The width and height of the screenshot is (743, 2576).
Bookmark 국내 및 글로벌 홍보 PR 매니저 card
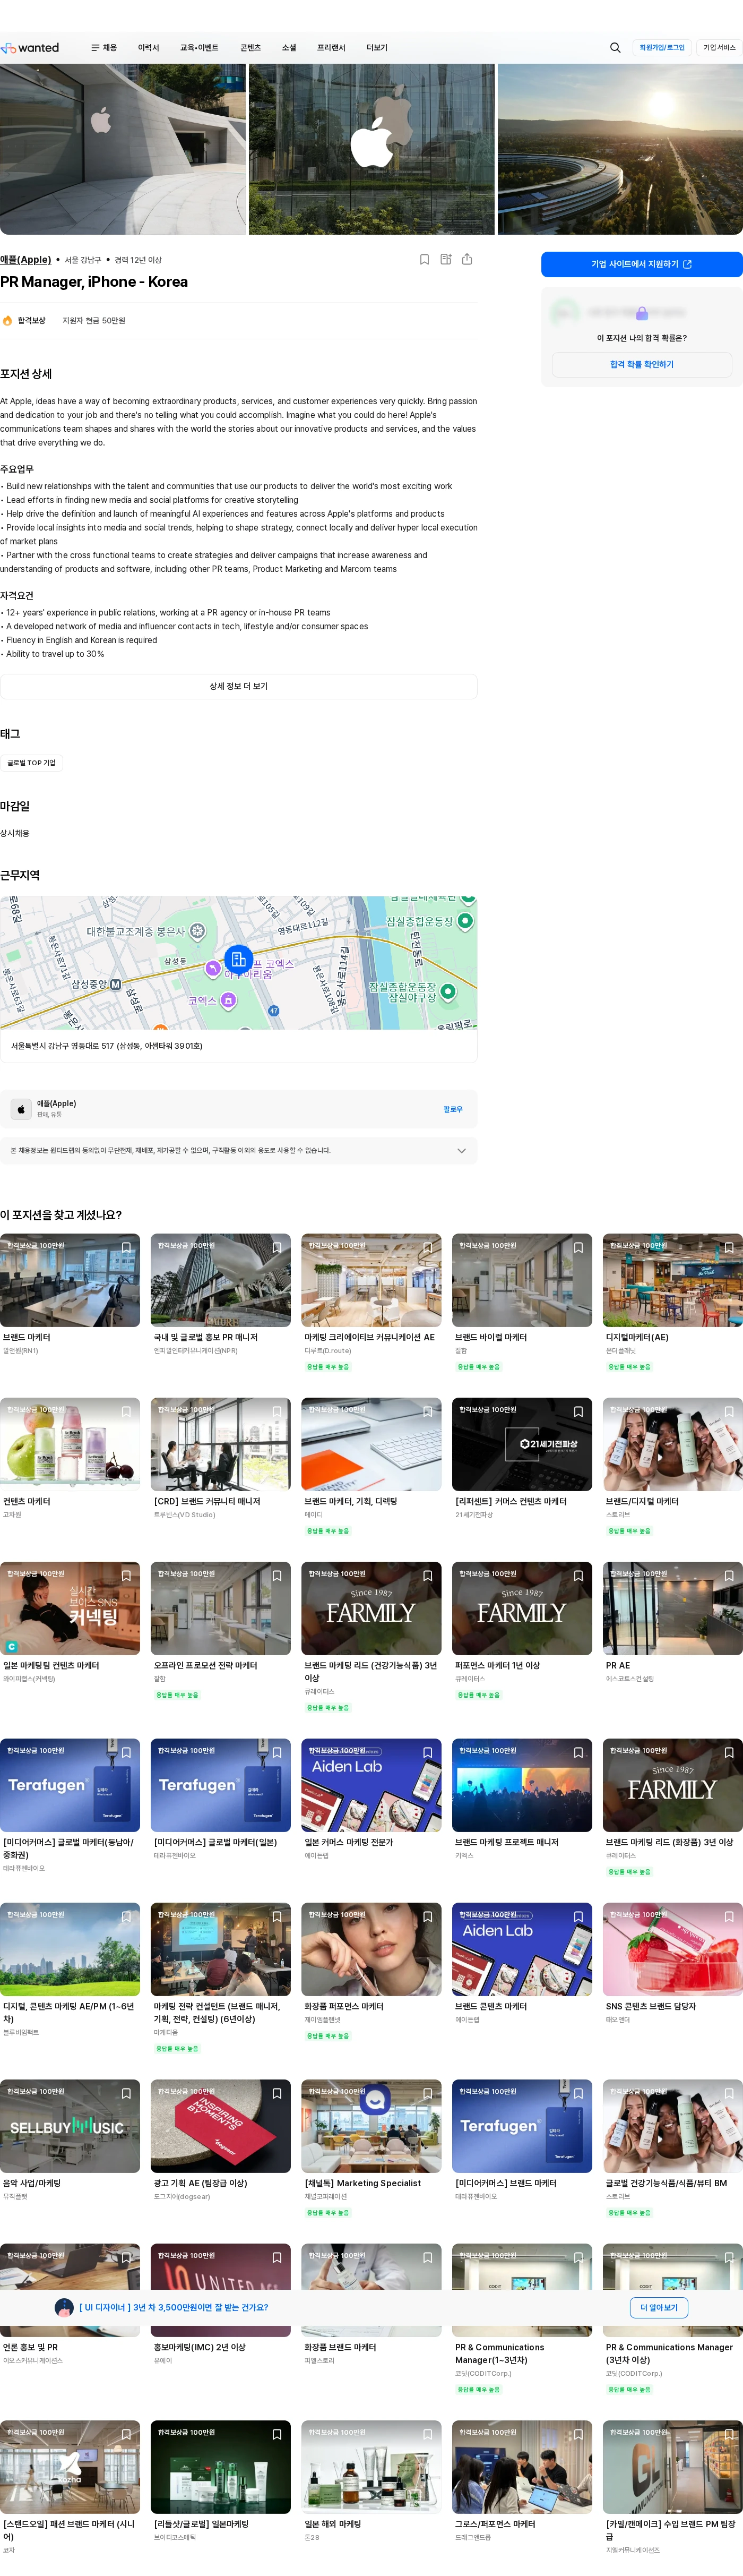coord(277,1247)
